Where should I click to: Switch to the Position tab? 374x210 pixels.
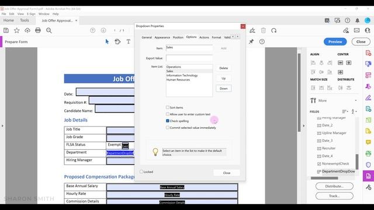178,37
